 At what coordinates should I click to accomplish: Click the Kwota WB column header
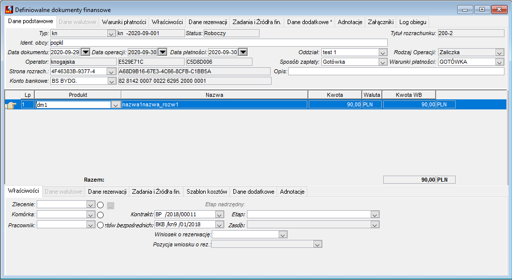[409, 95]
